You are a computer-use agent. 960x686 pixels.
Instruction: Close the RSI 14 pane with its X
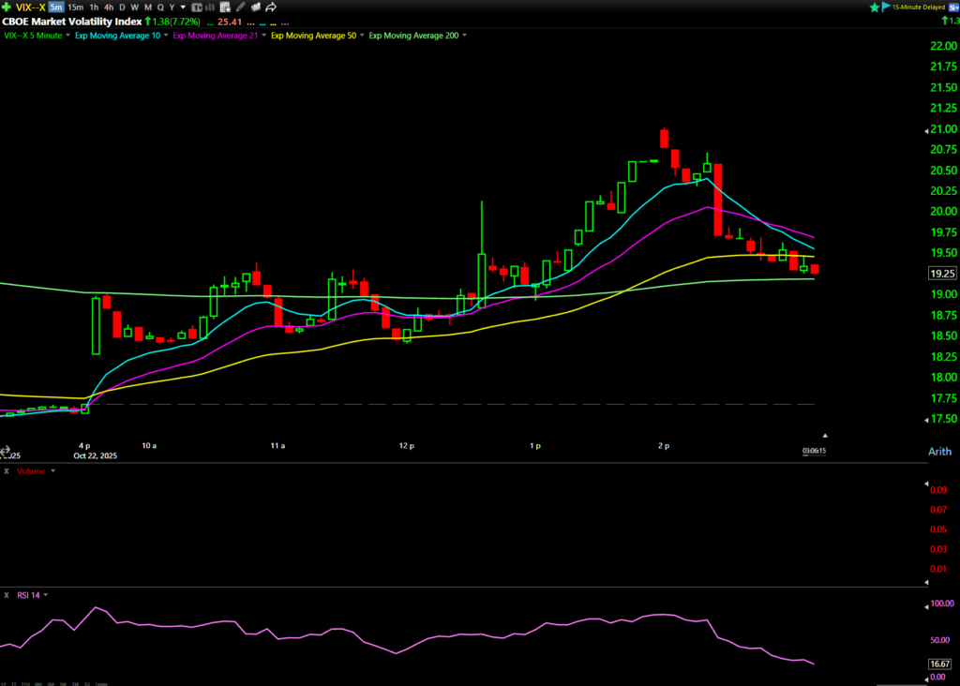tap(7, 594)
